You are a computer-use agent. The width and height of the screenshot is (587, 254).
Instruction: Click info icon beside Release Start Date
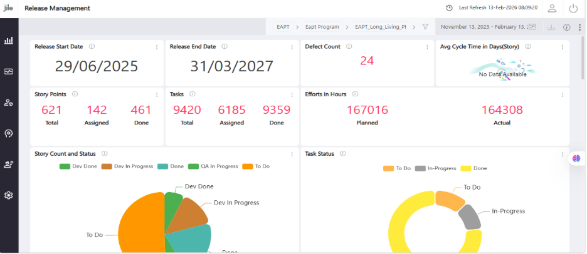click(x=92, y=47)
